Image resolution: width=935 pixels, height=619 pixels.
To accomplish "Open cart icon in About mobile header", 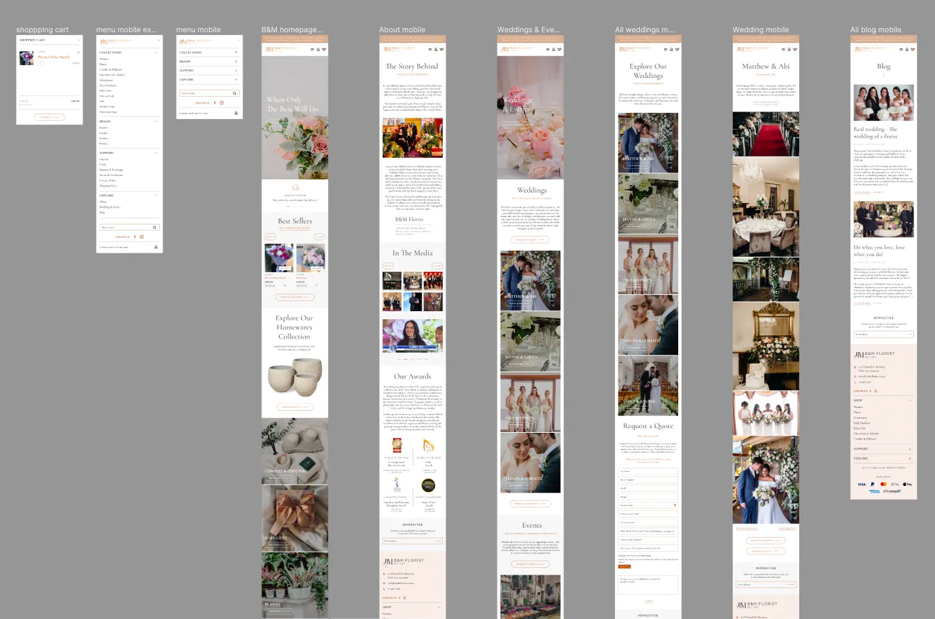I will [441, 49].
